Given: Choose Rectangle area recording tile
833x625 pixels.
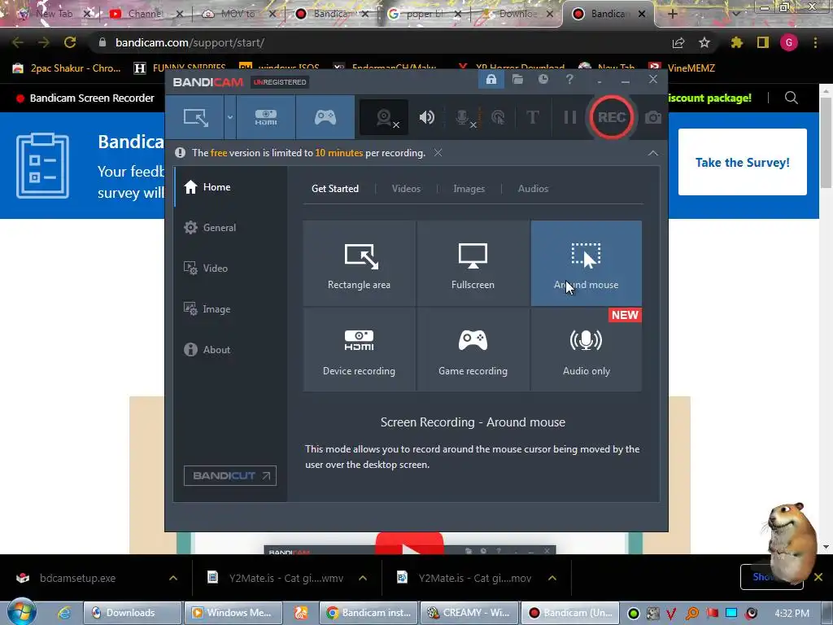Looking at the screenshot, I should tap(359, 263).
